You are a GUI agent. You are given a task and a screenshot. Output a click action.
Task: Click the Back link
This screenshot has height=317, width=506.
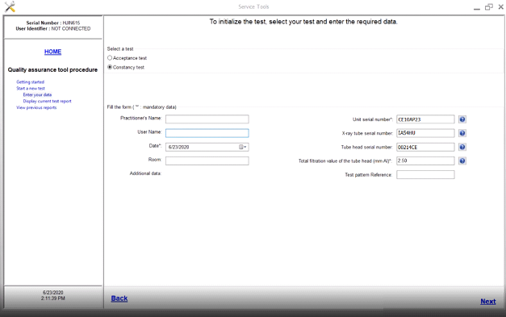pos(119,298)
